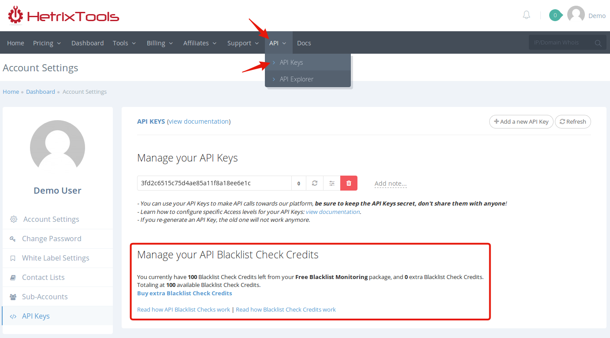Delete the API key with trash button

pos(349,183)
